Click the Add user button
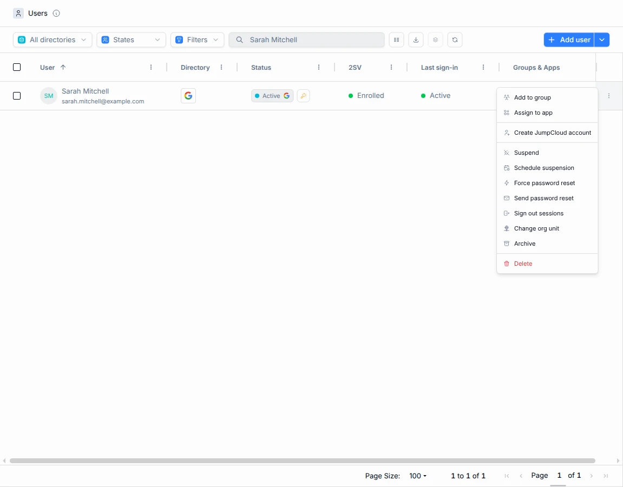Screen dimensions: 623x487 coord(568,40)
